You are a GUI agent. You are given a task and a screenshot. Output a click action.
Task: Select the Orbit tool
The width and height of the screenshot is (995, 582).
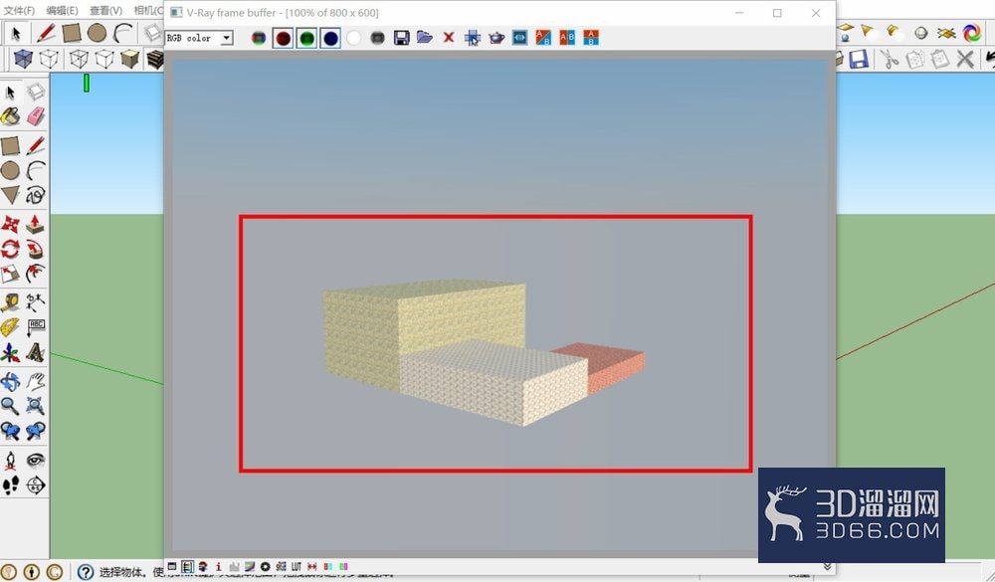10,381
